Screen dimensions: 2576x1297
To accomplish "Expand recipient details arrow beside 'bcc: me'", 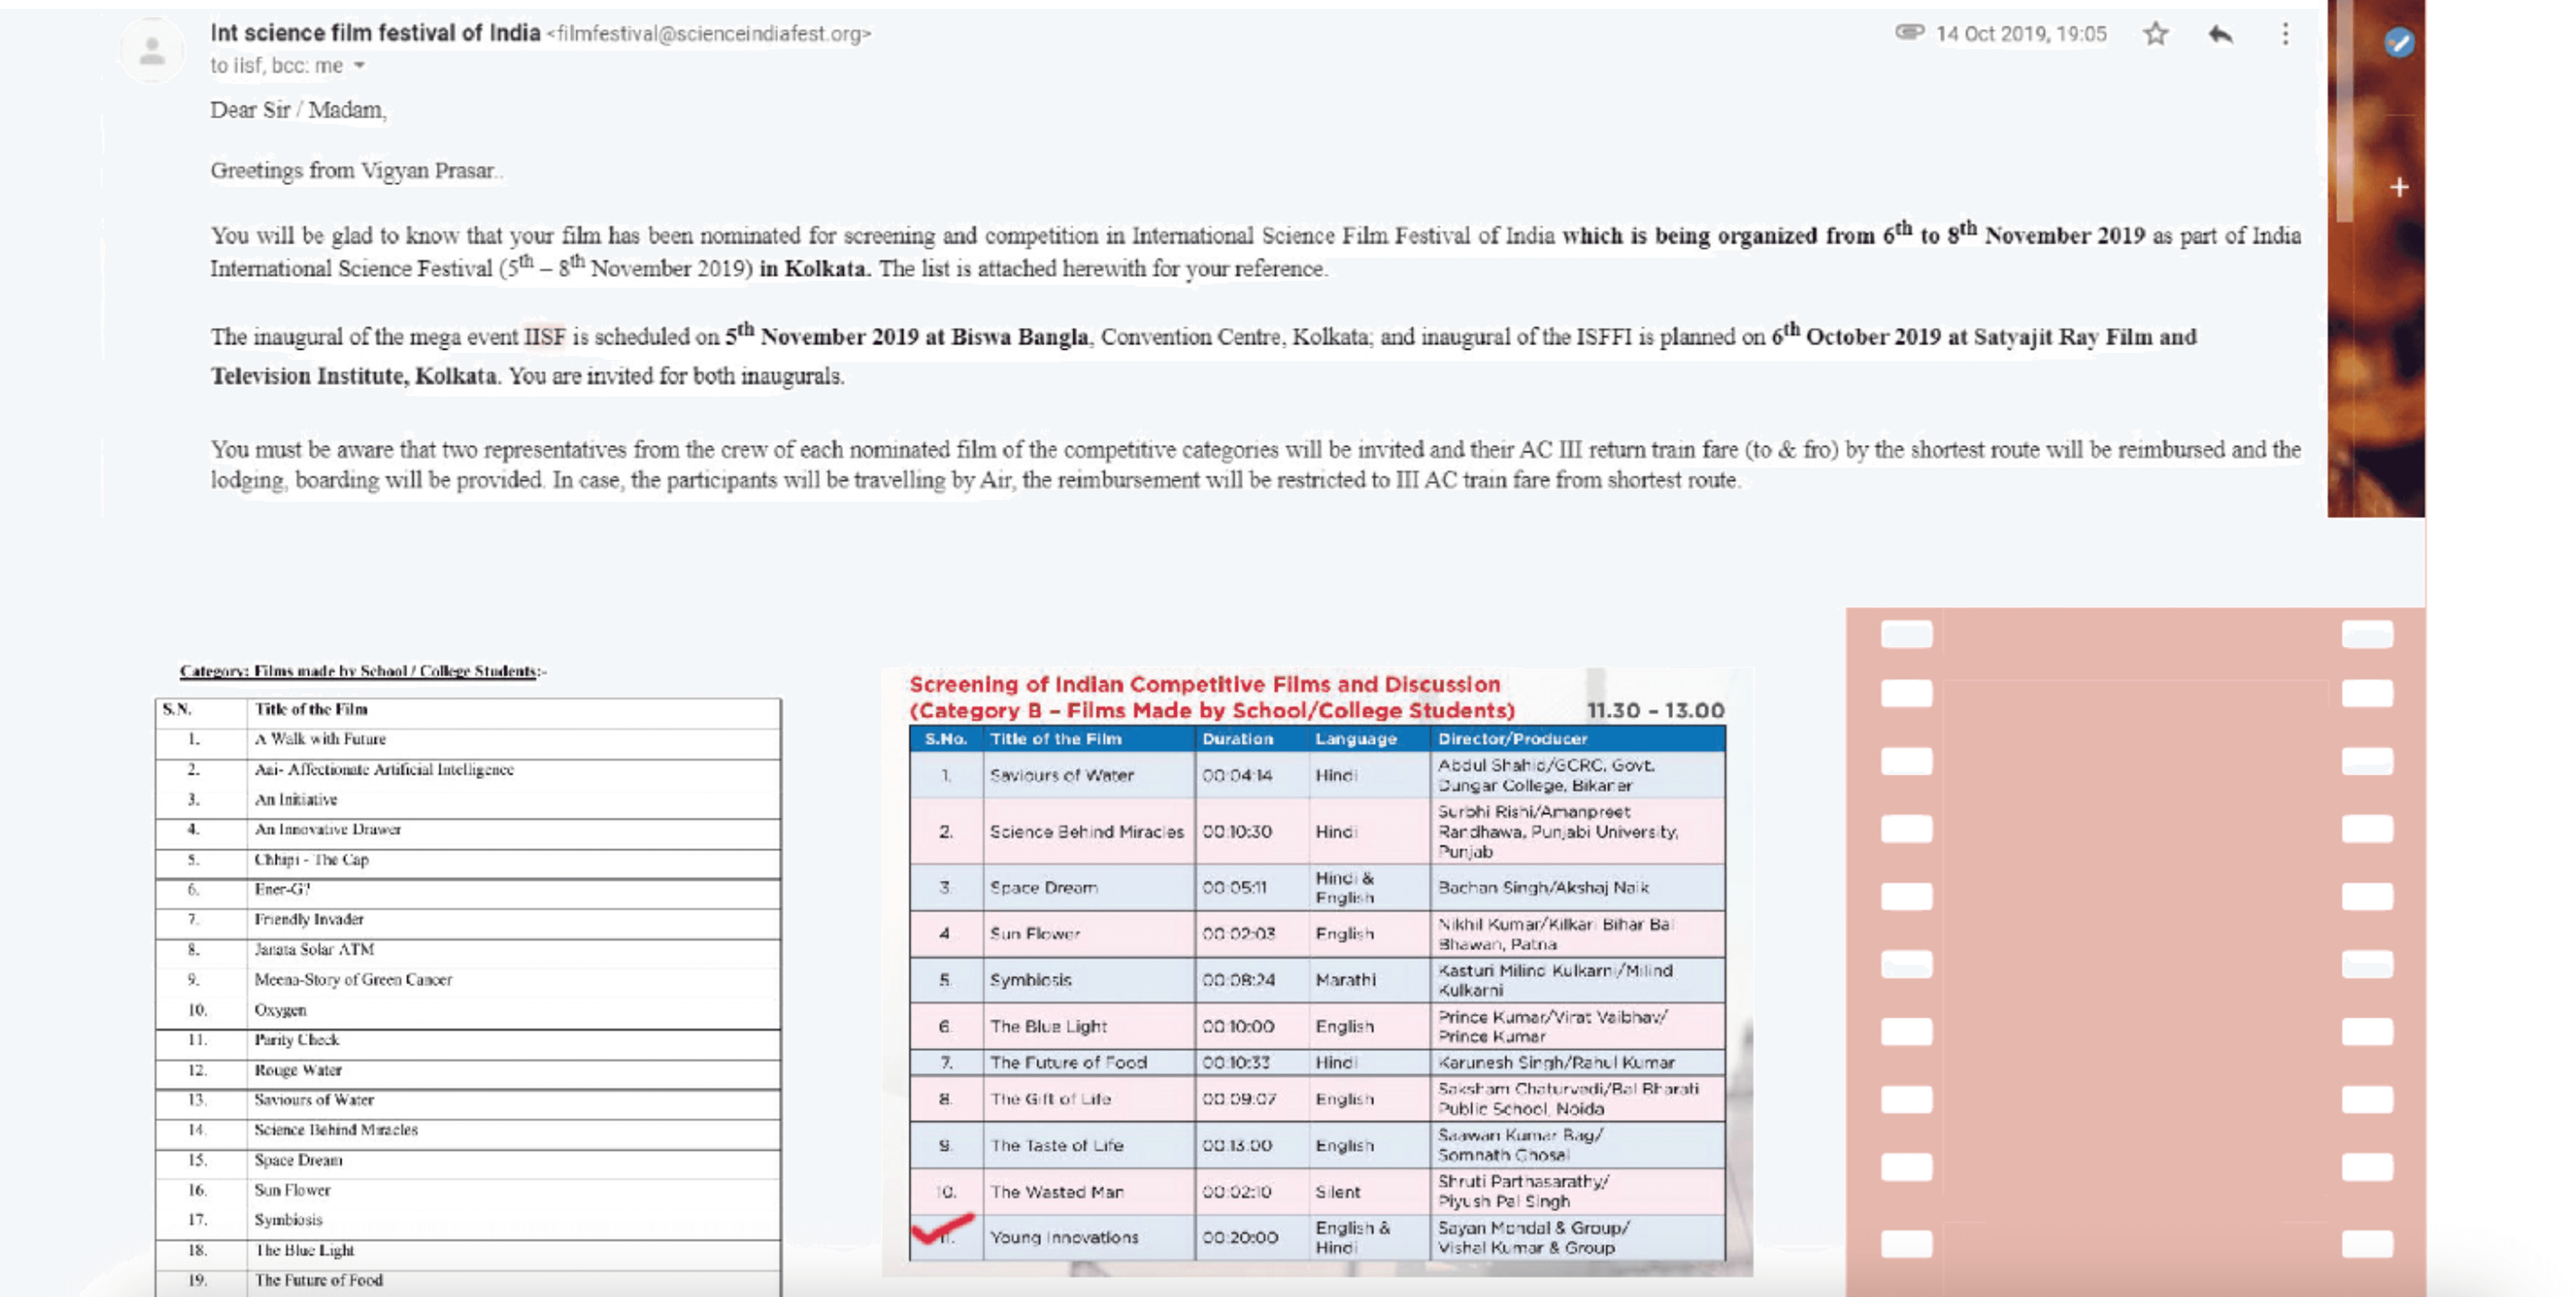I will tap(359, 66).
